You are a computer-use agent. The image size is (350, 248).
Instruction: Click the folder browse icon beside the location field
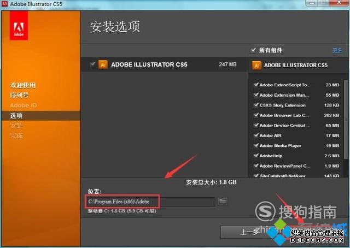click(x=223, y=202)
